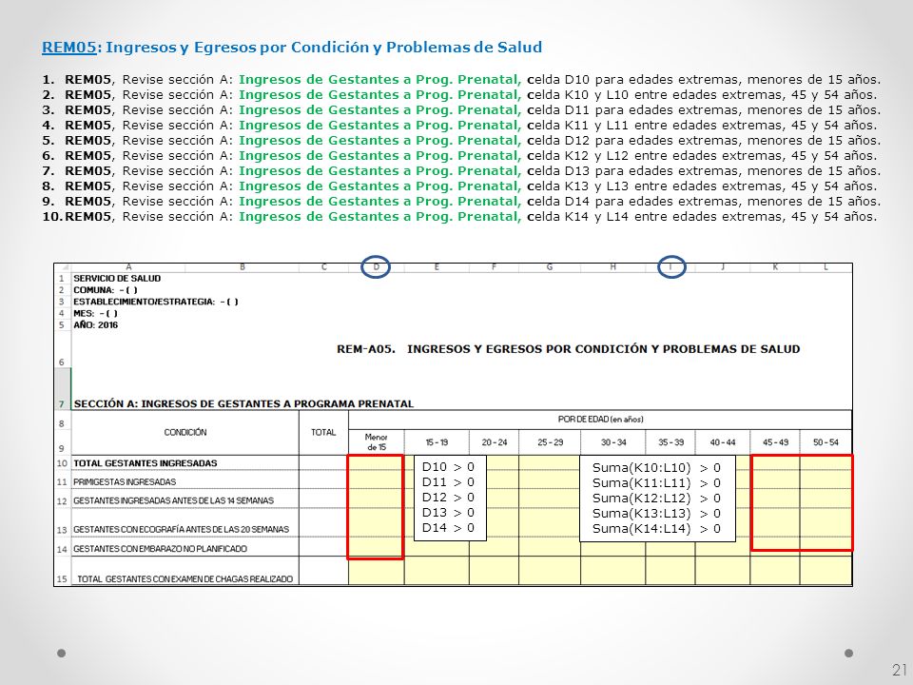Click slide page number 21
Image resolution: width=913 pixels, height=685 pixels.
[899, 669]
